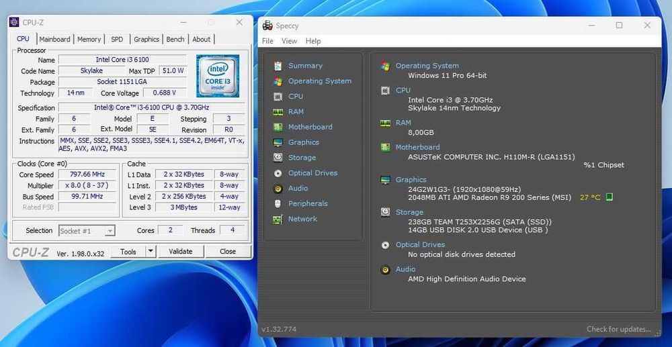This screenshot has height=347, width=672.
Task: Click the Peripherals mouse icon in sidebar
Action: pyautogui.click(x=278, y=203)
